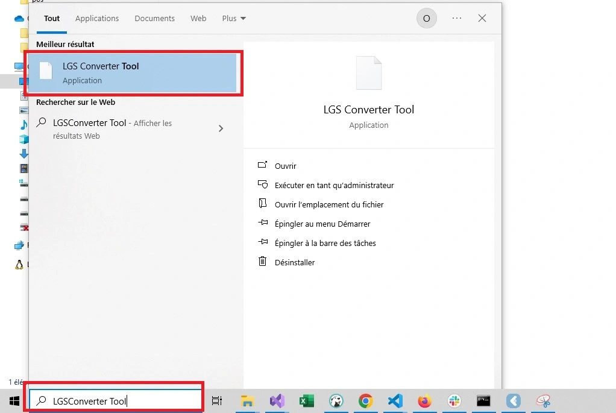This screenshot has height=413, width=616.
Task: Click the pin icon beside barre des tâches
Action: click(262, 242)
